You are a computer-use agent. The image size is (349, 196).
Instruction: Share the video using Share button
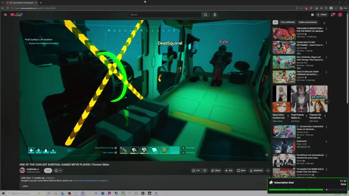(216, 170)
